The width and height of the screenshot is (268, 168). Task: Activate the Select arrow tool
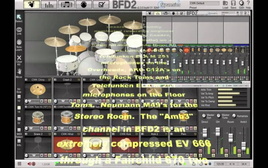19,18
